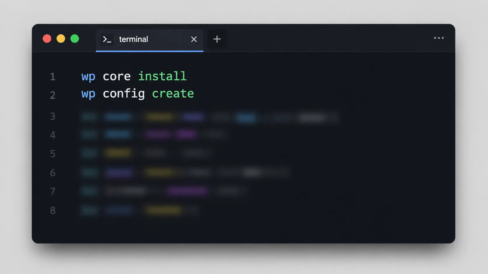Image resolution: width=488 pixels, height=274 pixels.
Task: Click line number 7
Action: tap(53, 191)
